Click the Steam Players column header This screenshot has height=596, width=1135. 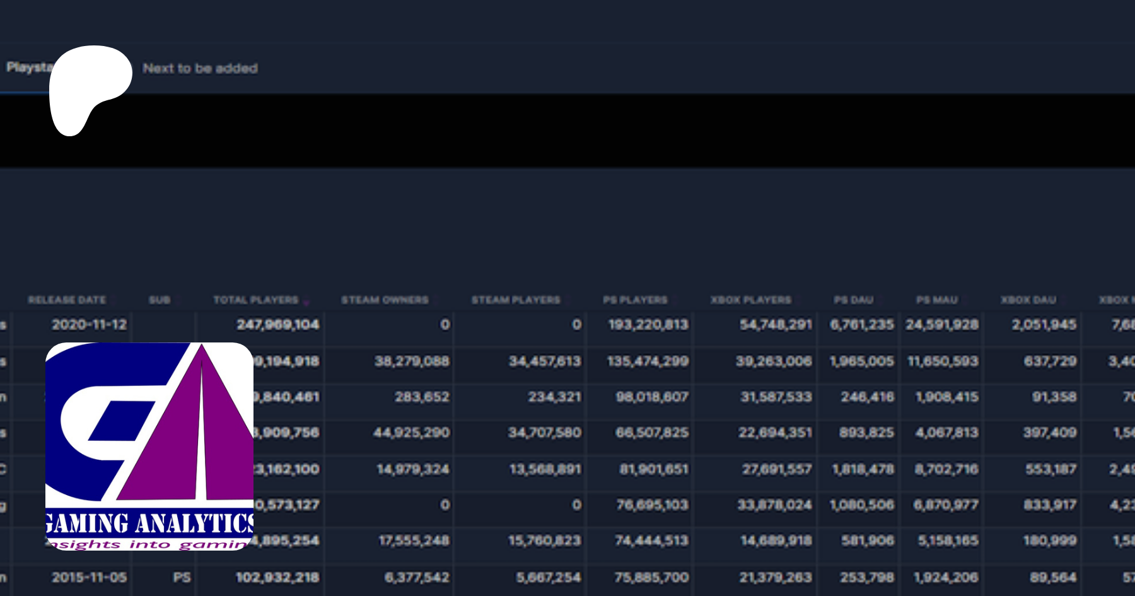click(x=515, y=300)
